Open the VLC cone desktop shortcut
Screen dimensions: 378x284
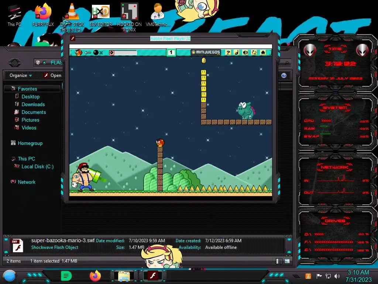click(x=72, y=17)
